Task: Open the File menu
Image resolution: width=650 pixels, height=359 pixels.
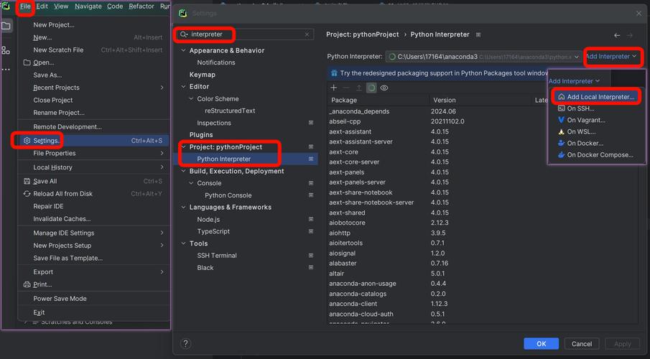Action: 25,6
